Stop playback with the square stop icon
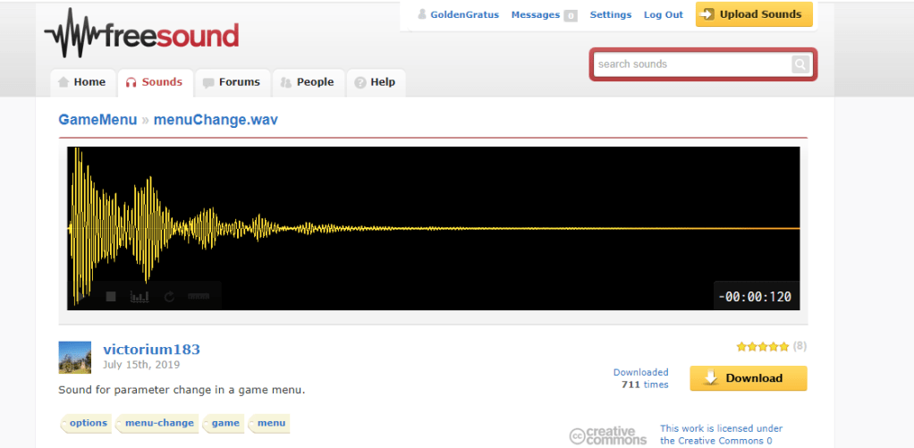The image size is (914, 448). point(111,297)
